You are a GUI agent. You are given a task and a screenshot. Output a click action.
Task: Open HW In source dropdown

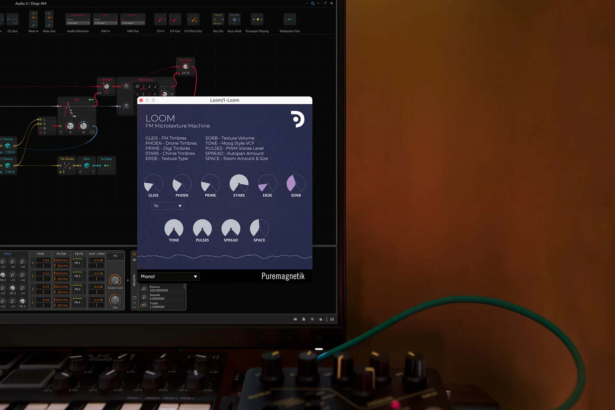coord(105,23)
